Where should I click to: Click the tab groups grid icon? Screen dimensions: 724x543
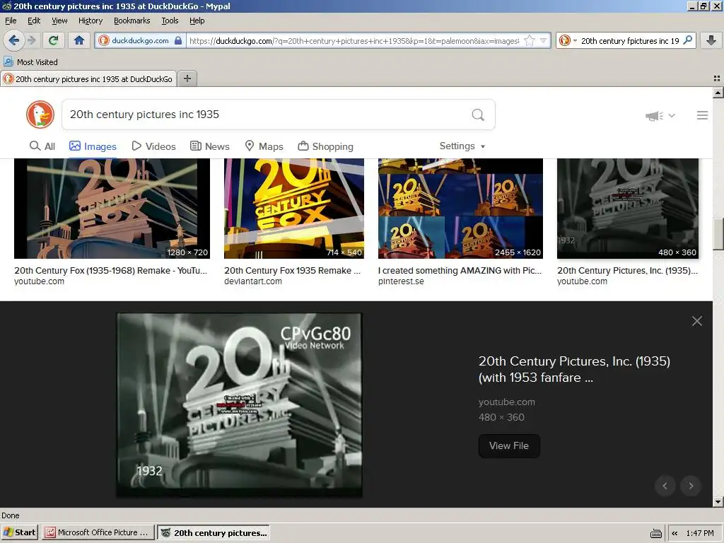point(717,78)
